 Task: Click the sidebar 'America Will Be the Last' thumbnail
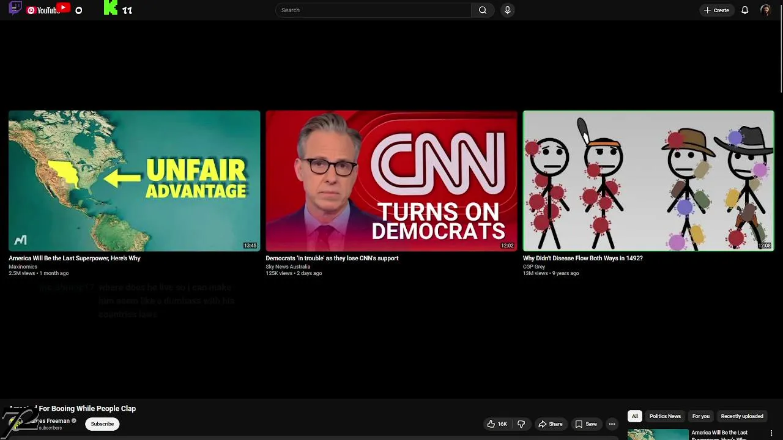click(x=658, y=435)
